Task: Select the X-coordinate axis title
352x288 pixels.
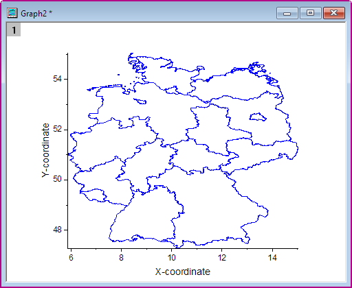Action: 183,272
